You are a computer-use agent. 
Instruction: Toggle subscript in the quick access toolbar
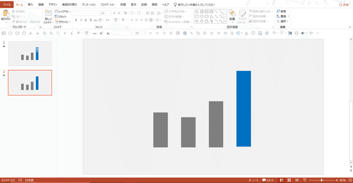coord(108,33)
